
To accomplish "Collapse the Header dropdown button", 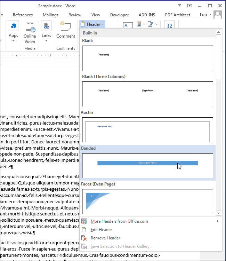I will tap(92, 24).
